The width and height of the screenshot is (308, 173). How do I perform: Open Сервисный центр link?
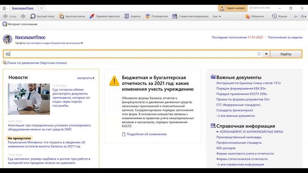[x=260, y=8]
